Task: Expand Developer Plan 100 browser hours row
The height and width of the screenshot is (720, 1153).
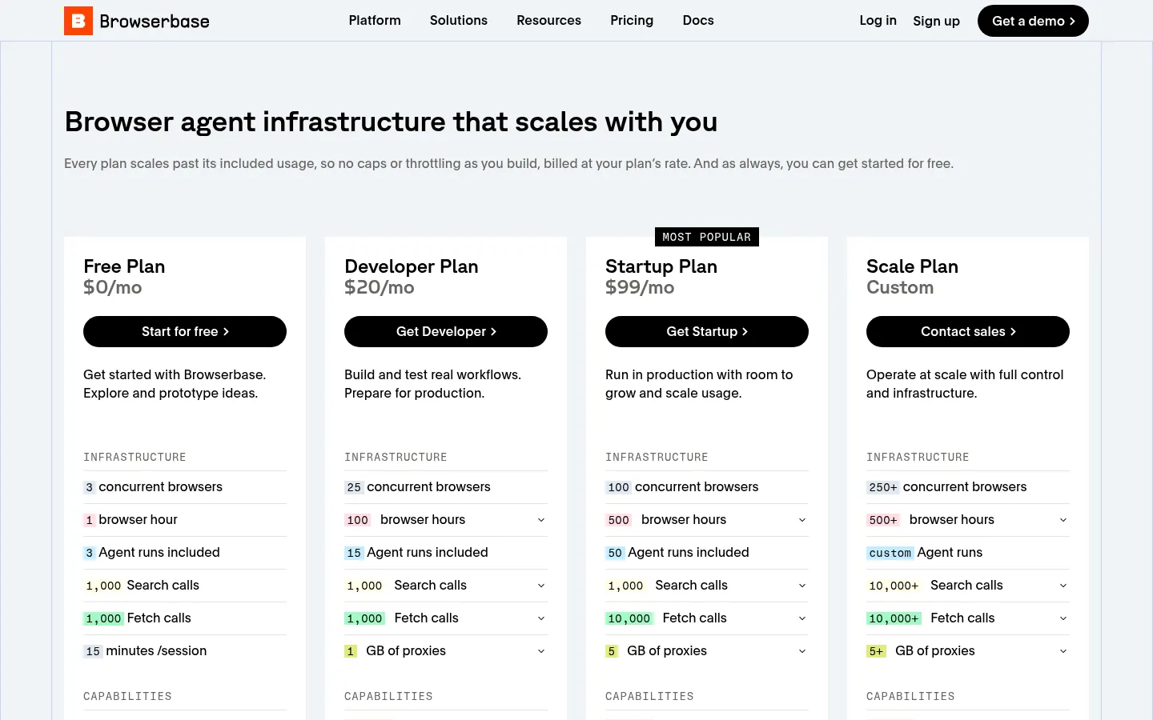Action: pyautogui.click(x=446, y=520)
